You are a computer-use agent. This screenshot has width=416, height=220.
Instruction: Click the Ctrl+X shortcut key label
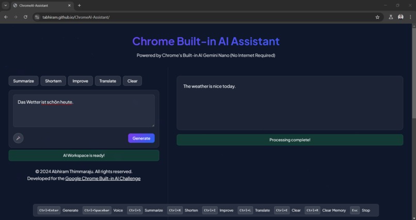(x=175, y=211)
